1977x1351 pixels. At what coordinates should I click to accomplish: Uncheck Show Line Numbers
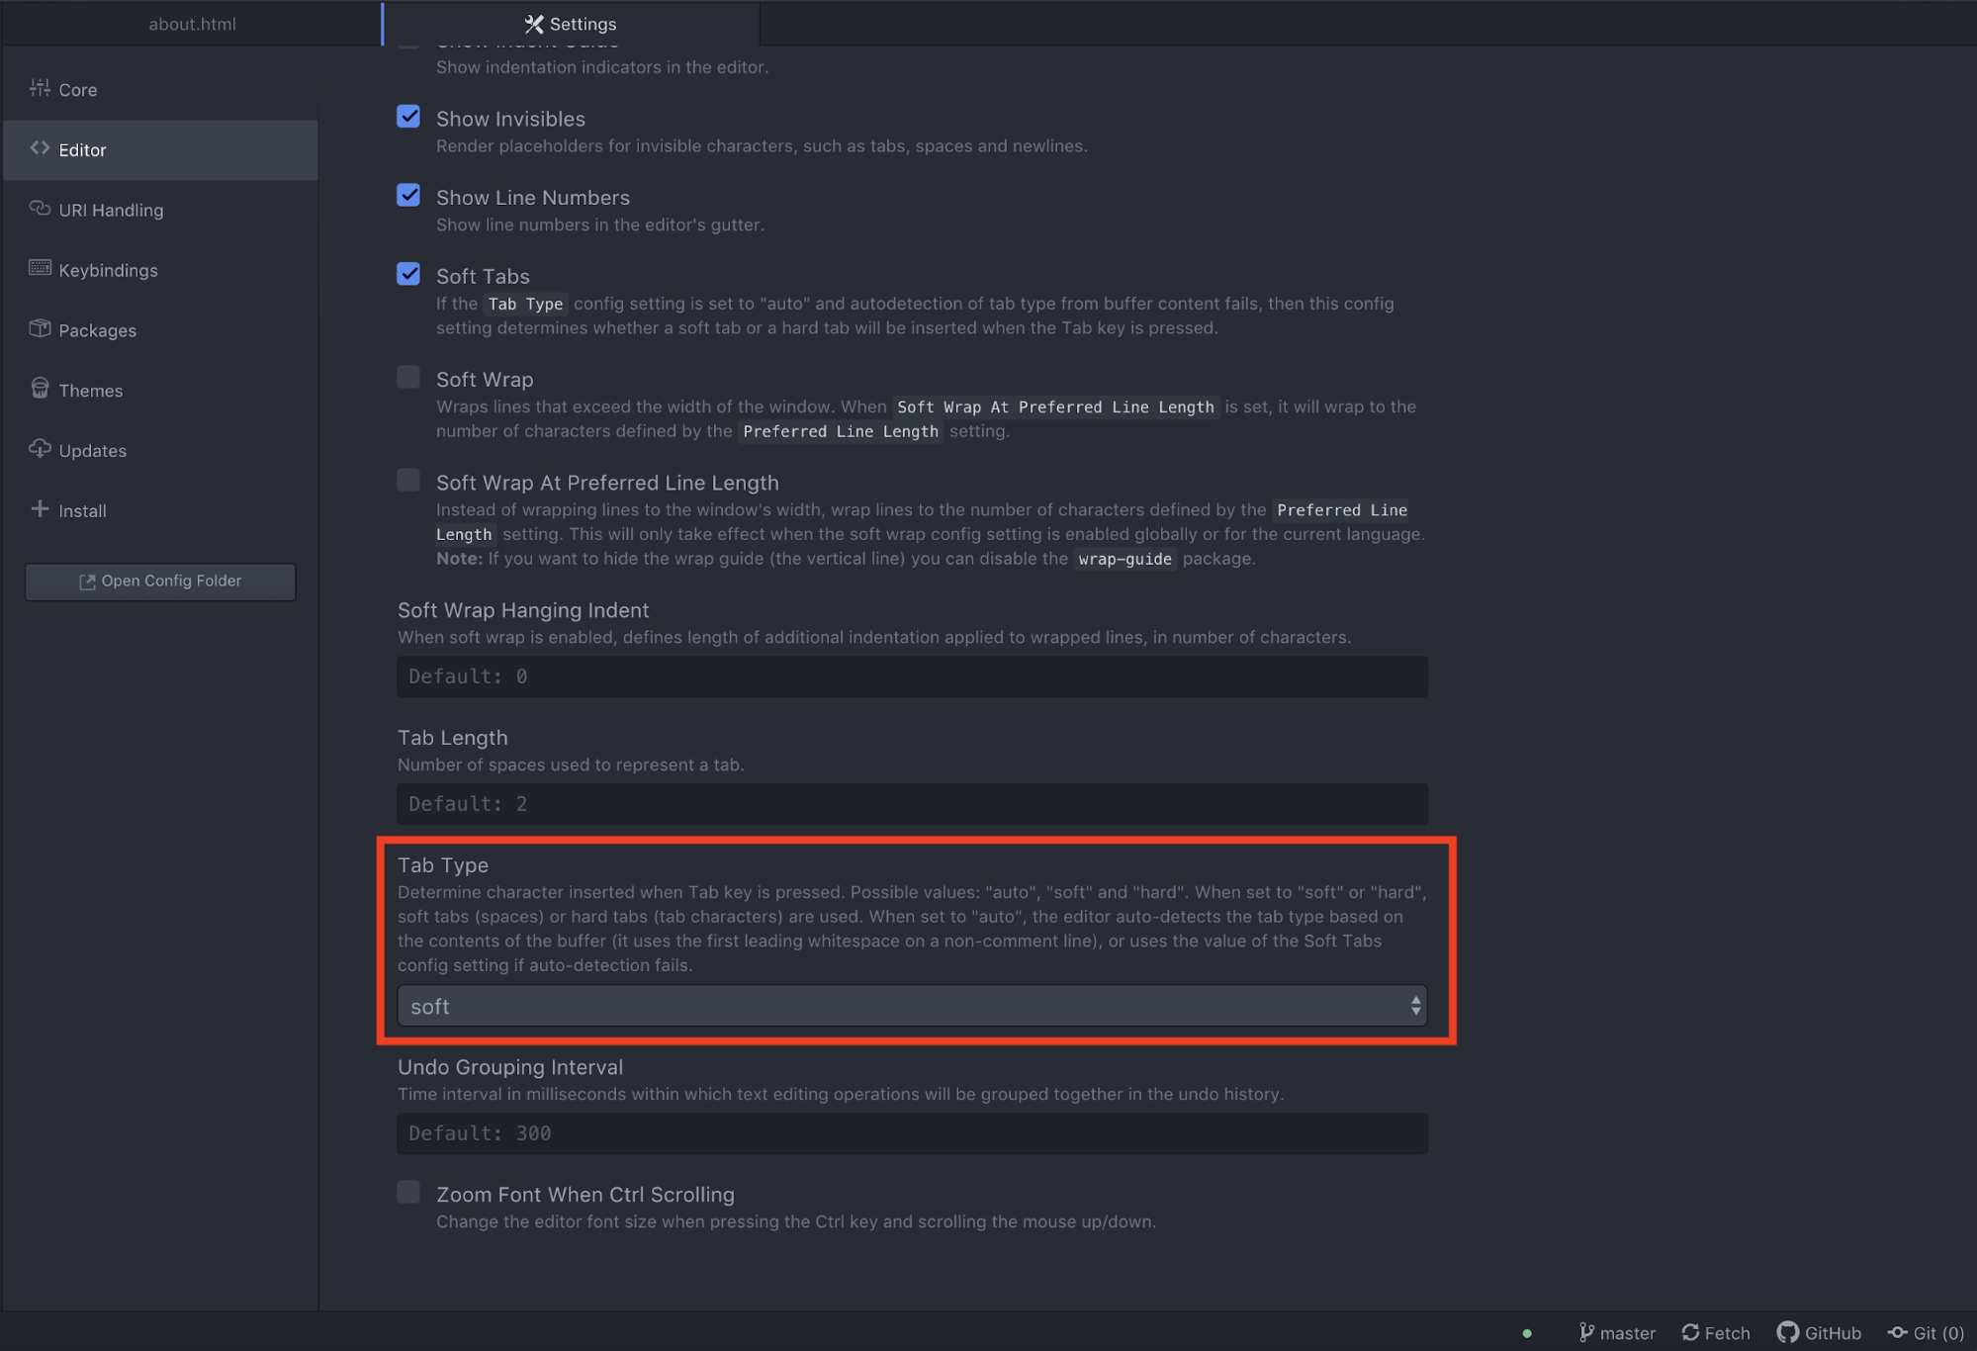pos(408,195)
